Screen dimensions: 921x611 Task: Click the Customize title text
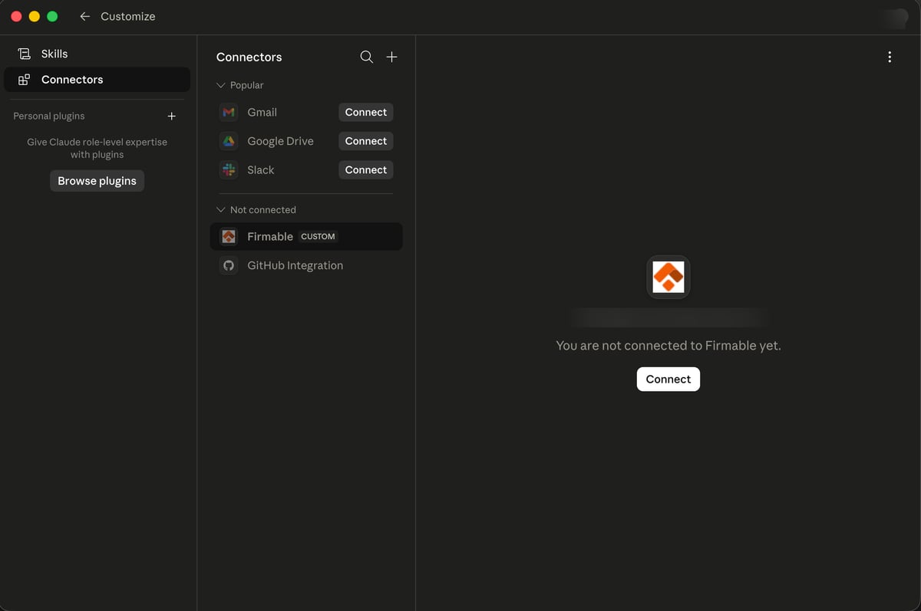pyautogui.click(x=128, y=16)
